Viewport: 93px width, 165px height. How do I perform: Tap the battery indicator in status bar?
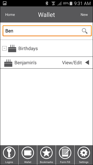pos(71,3)
